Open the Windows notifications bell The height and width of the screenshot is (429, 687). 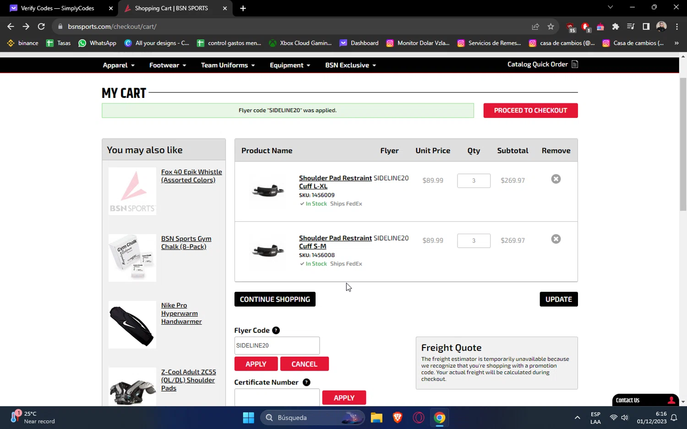click(x=674, y=418)
